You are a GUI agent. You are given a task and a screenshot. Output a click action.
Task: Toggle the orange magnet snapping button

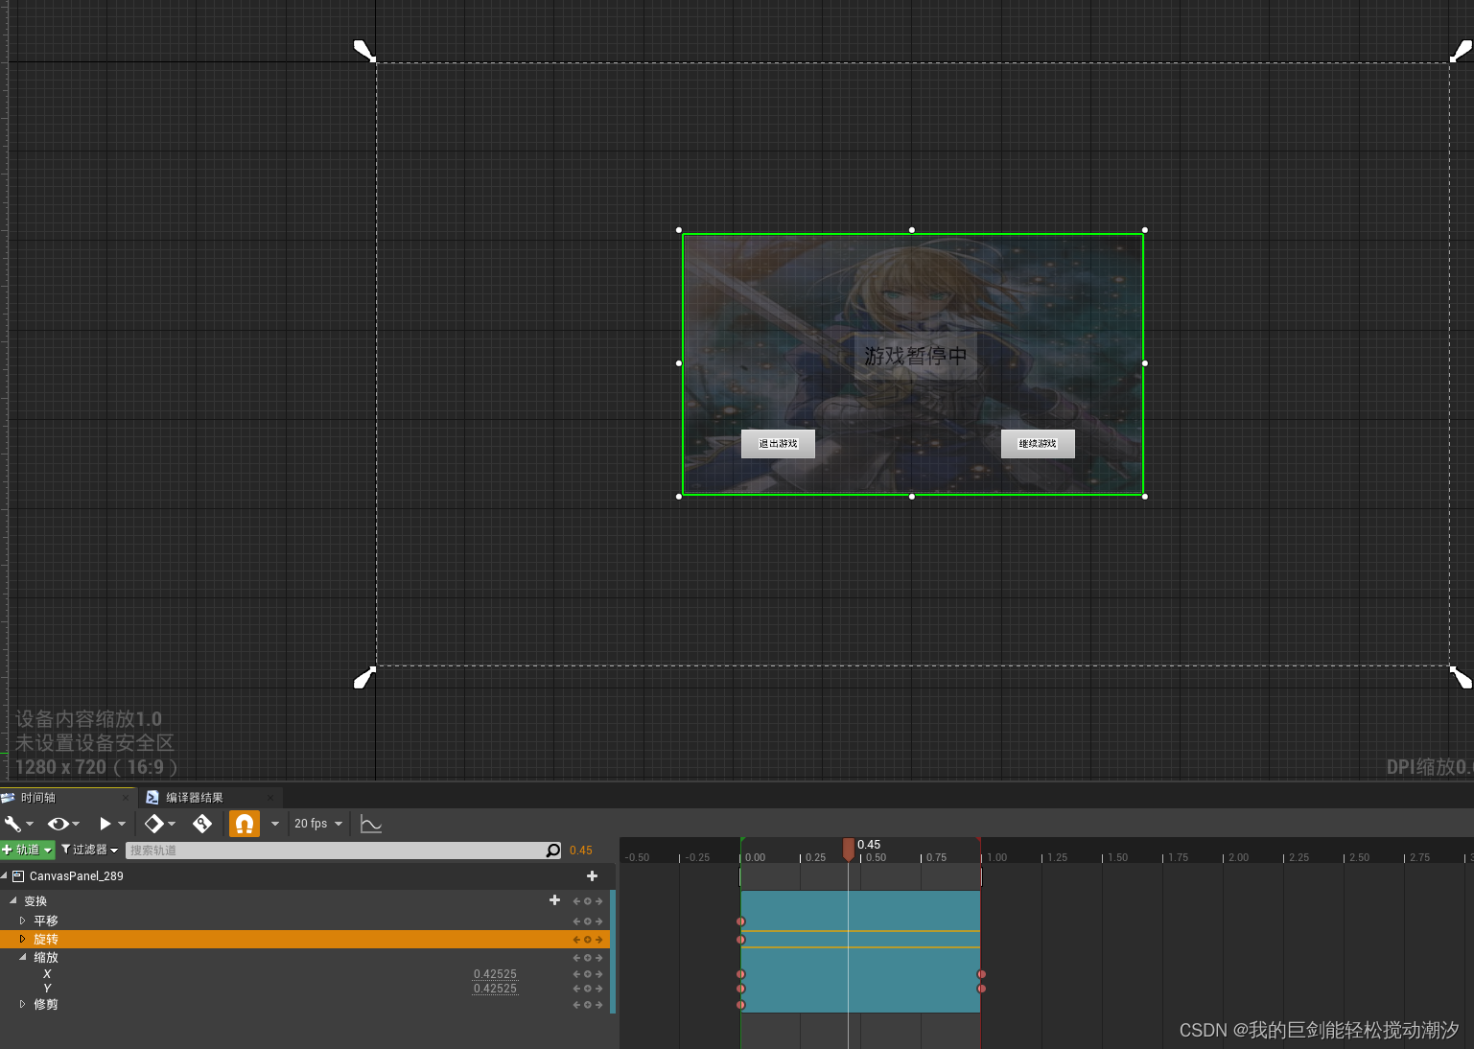click(x=245, y=824)
